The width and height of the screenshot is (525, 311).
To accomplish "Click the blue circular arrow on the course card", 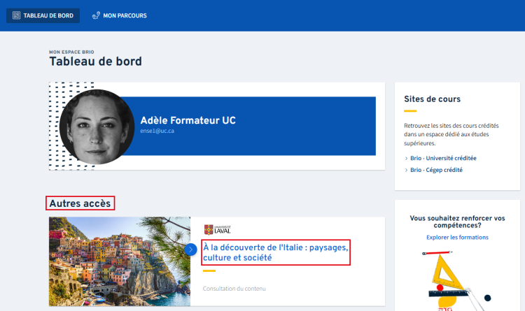I will pyautogui.click(x=191, y=249).
